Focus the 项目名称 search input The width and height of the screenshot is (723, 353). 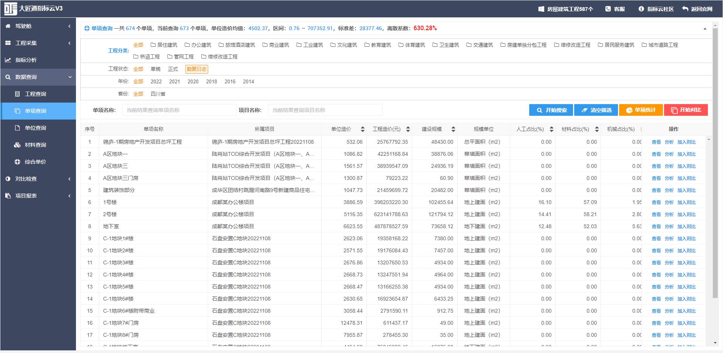pyautogui.click(x=325, y=110)
